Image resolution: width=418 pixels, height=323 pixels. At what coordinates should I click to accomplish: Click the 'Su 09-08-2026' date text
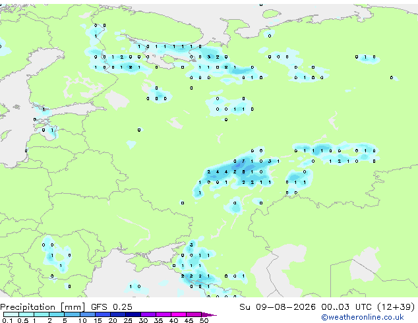tap(278, 307)
